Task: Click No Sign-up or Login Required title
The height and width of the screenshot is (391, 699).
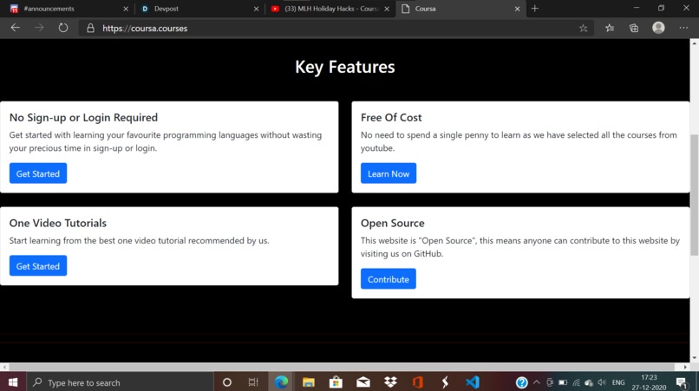Action: coord(83,117)
